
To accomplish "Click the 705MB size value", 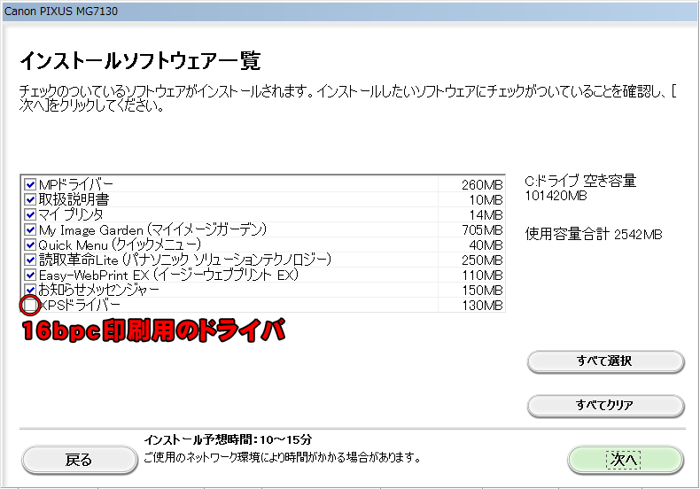I will 482,230.
